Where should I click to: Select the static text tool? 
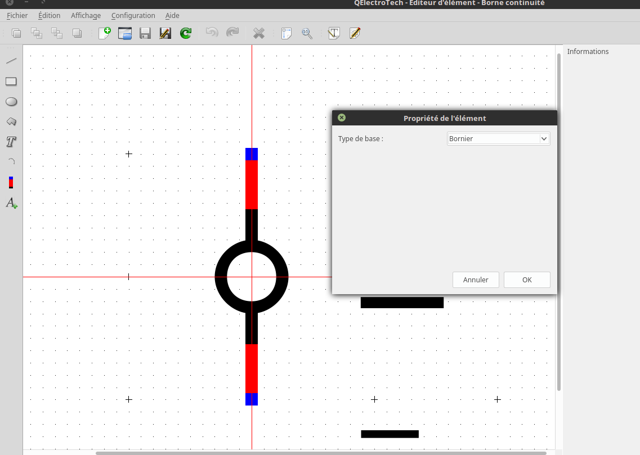click(x=11, y=142)
